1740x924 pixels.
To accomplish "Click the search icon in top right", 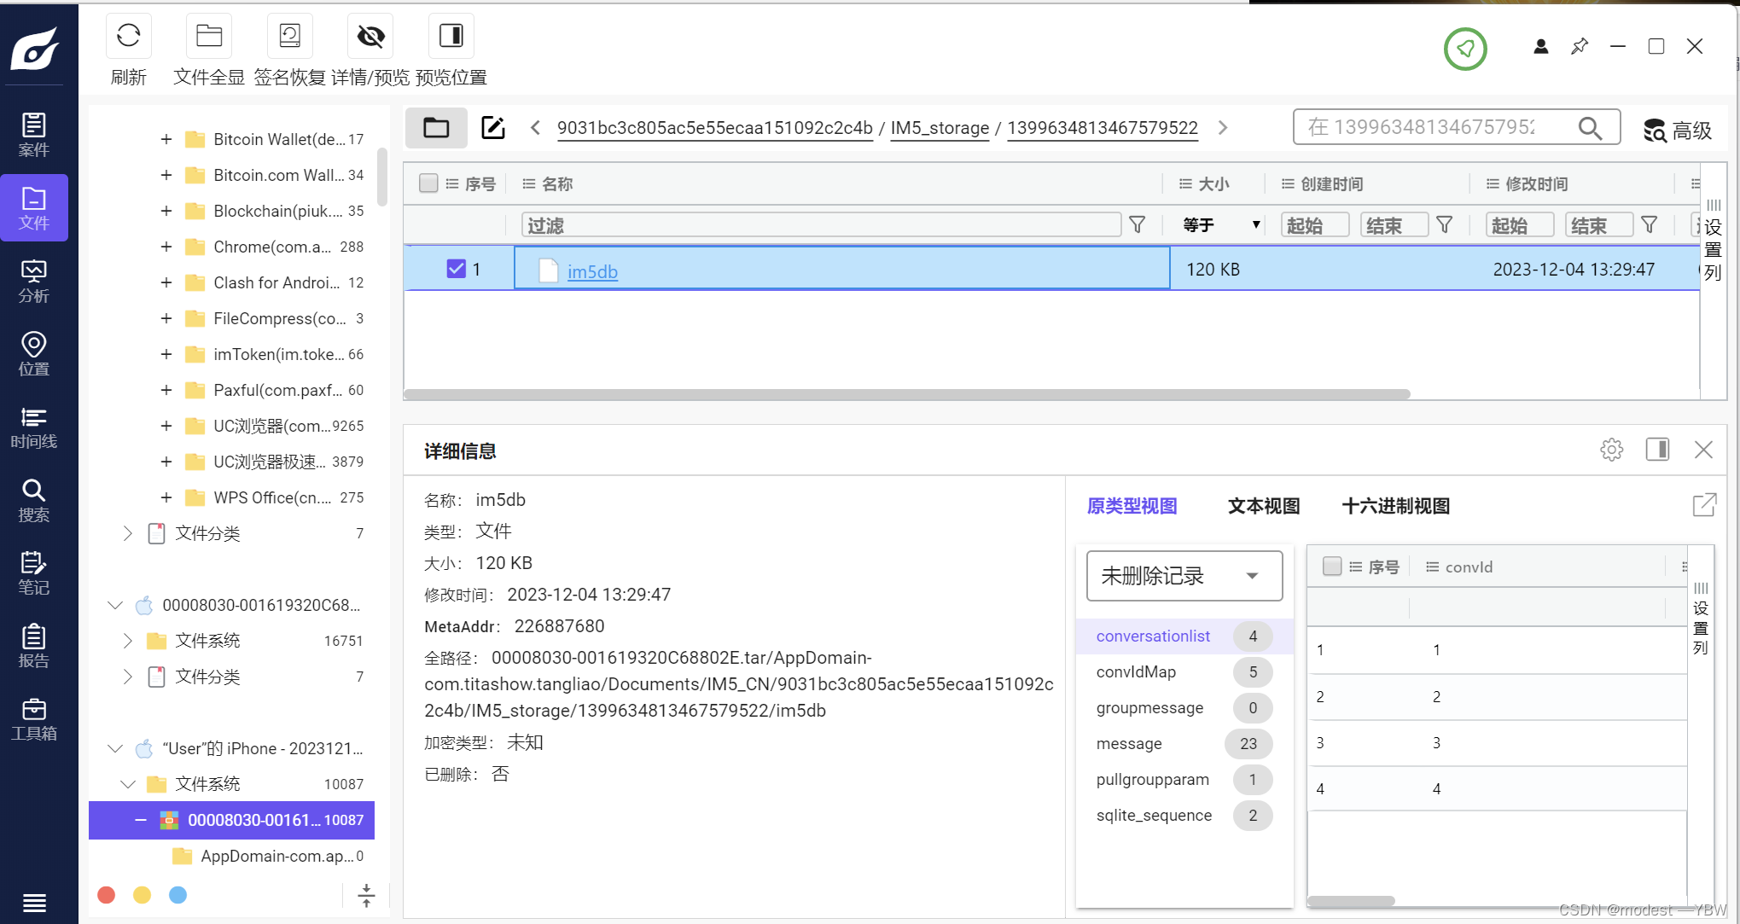I will click(1591, 128).
